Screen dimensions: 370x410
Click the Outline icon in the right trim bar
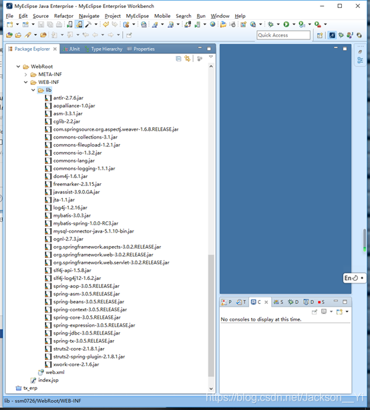point(360,61)
